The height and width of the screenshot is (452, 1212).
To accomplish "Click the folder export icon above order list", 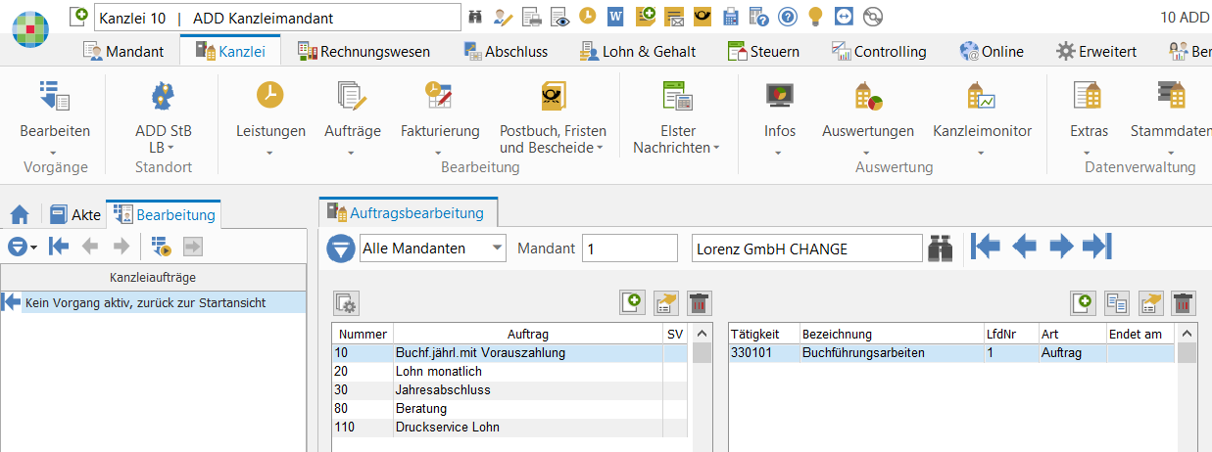I will (x=666, y=303).
